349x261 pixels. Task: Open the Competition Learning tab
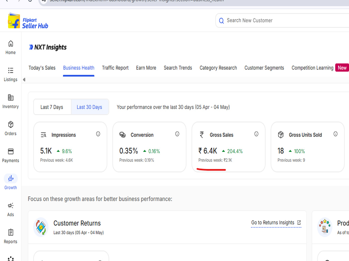point(312,68)
